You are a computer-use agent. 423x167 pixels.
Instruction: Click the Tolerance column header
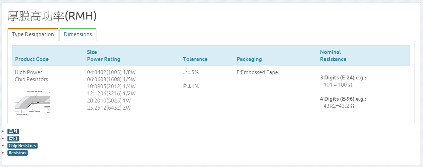tap(195, 59)
